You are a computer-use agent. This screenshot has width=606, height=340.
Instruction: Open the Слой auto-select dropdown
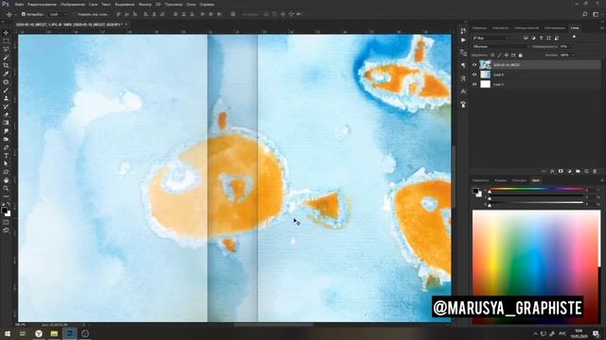point(58,14)
